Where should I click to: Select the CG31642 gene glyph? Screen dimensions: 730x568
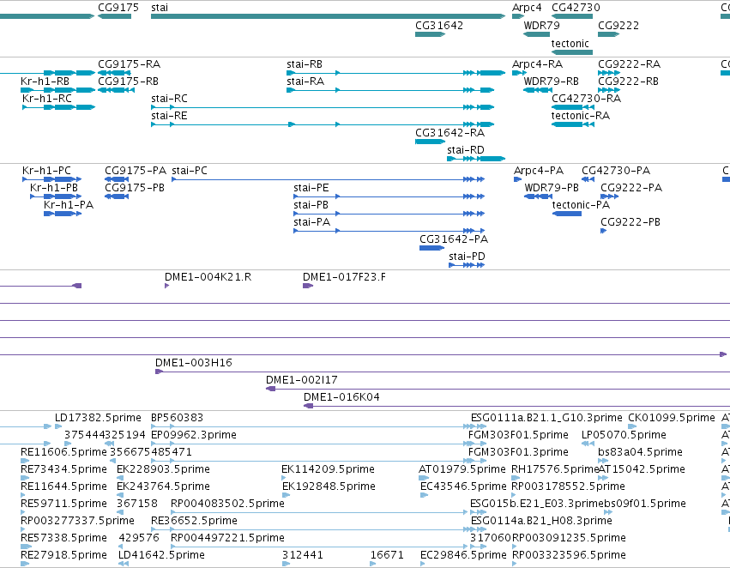(x=430, y=34)
